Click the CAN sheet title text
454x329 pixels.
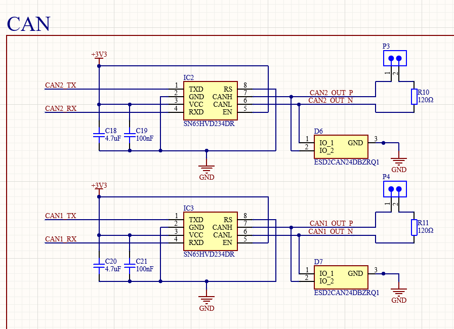(29, 24)
